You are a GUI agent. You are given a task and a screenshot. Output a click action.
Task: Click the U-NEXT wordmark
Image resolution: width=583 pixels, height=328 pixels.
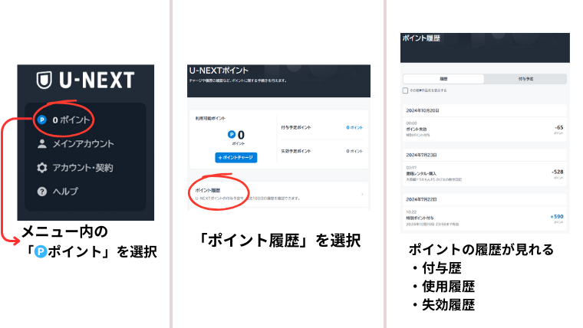click(97, 80)
